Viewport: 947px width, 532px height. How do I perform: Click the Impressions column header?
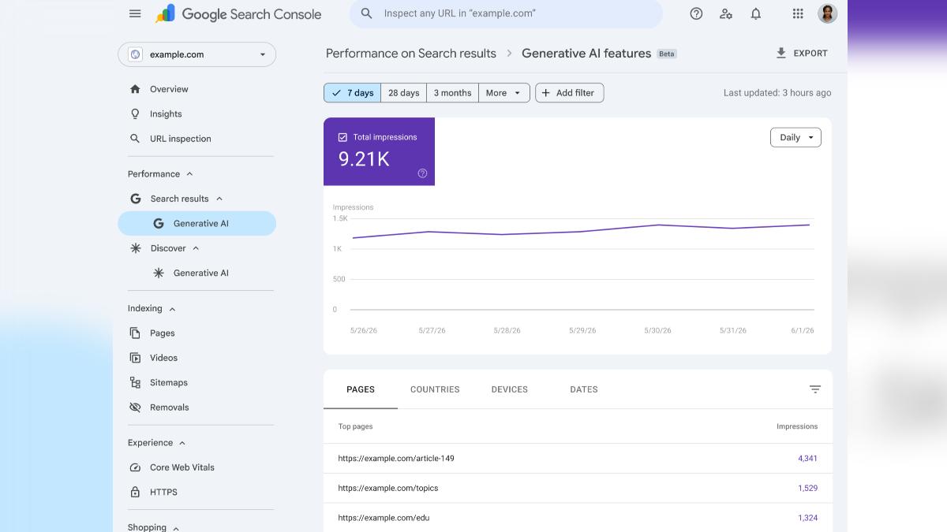797,426
